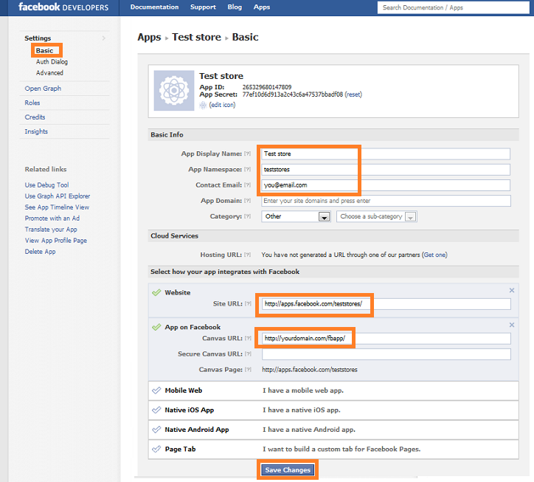
Task: Toggle the App on Facebook checkmark
Action: tap(156, 327)
